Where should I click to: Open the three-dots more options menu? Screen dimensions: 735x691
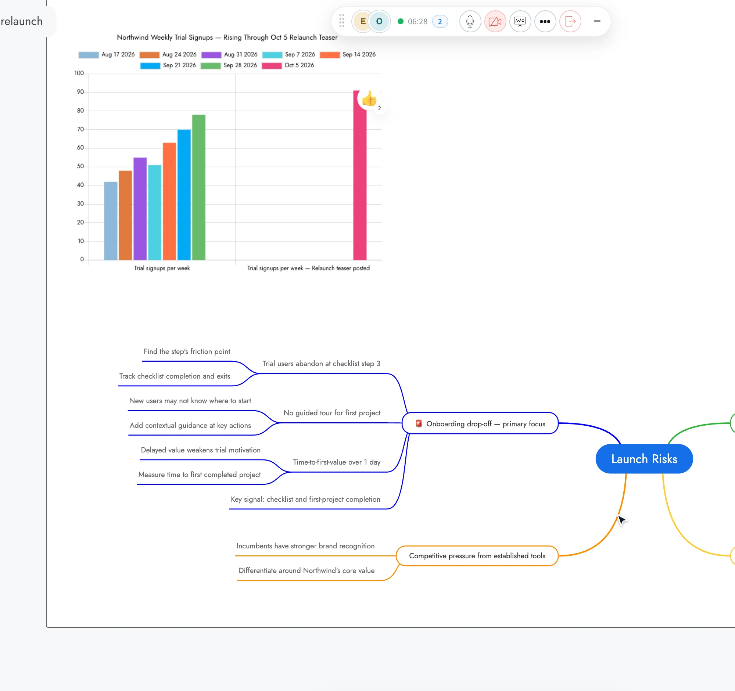tap(545, 21)
